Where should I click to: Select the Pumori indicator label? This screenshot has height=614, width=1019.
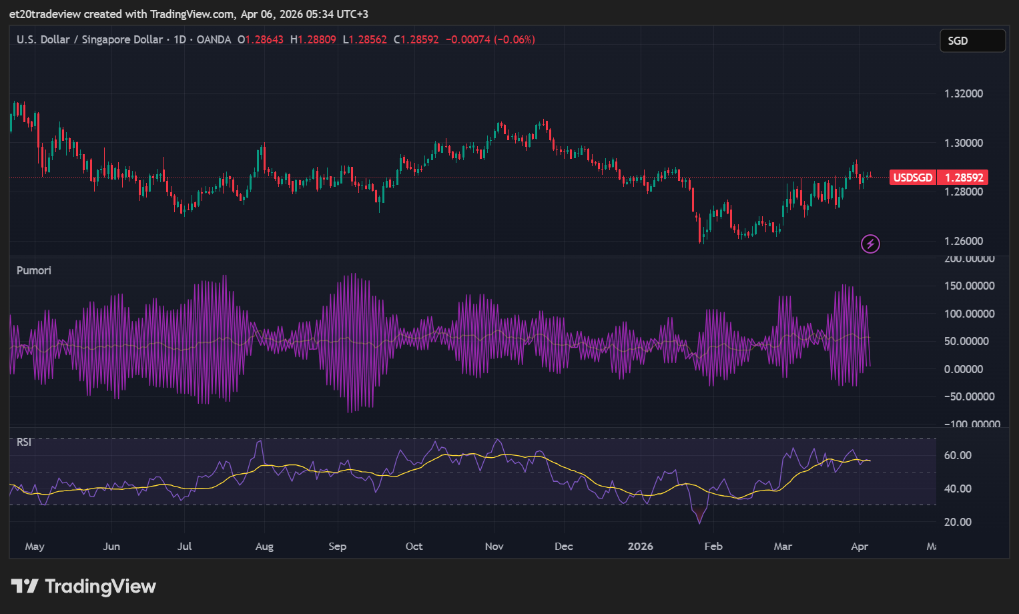click(x=34, y=270)
